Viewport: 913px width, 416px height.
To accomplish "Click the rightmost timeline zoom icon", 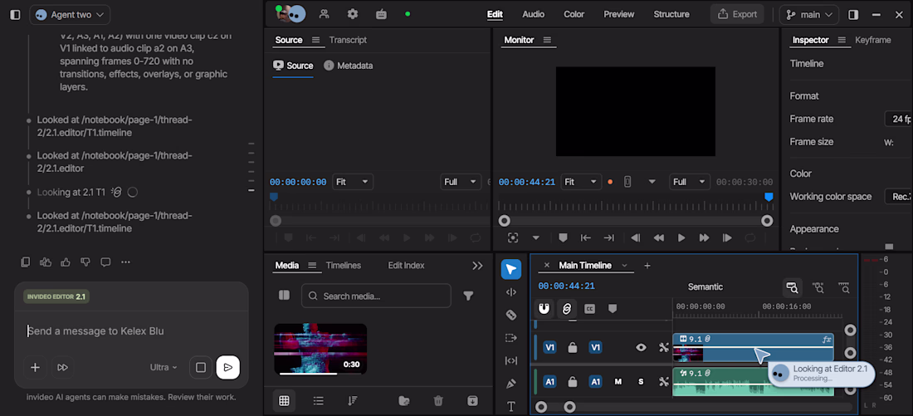I will pos(844,286).
